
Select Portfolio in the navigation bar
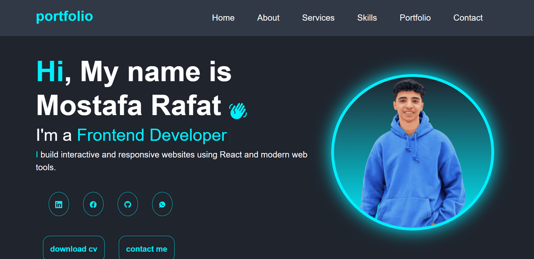415,18
